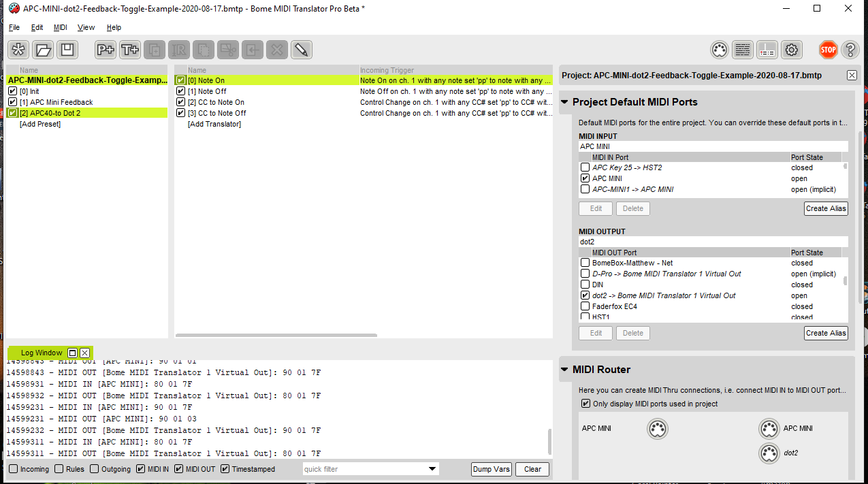This screenshot has height=484, width=868.
Task: Clear the log with the Clear button
Action: (x=532, y=469)
